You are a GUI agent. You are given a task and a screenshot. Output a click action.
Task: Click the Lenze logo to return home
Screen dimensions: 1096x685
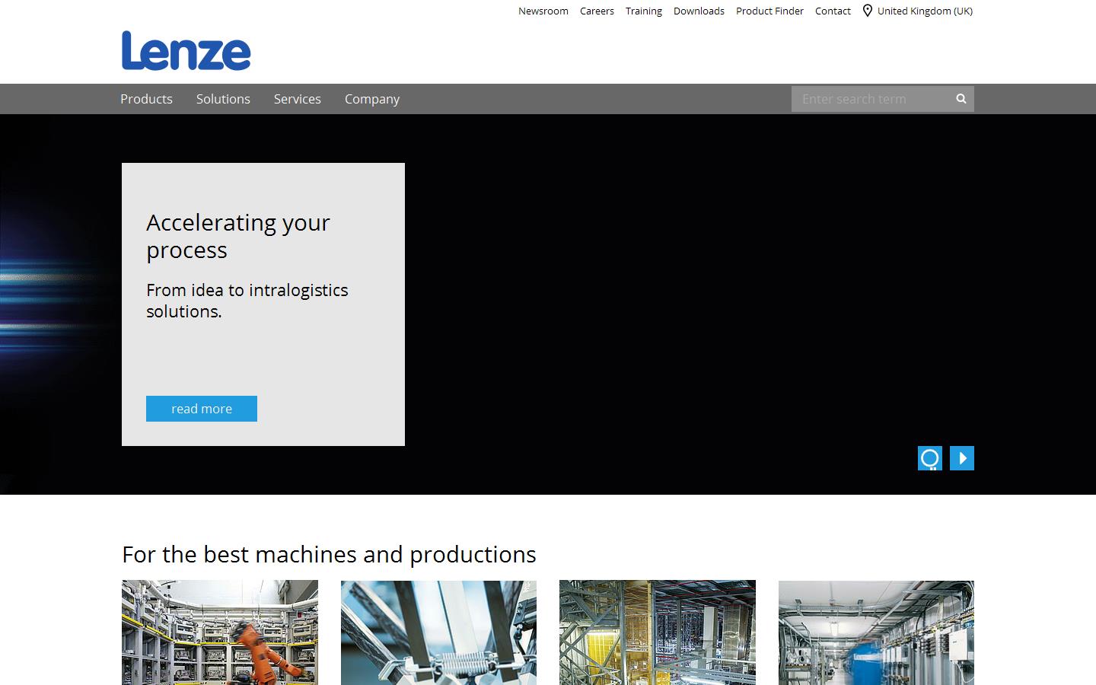(185, 51)
